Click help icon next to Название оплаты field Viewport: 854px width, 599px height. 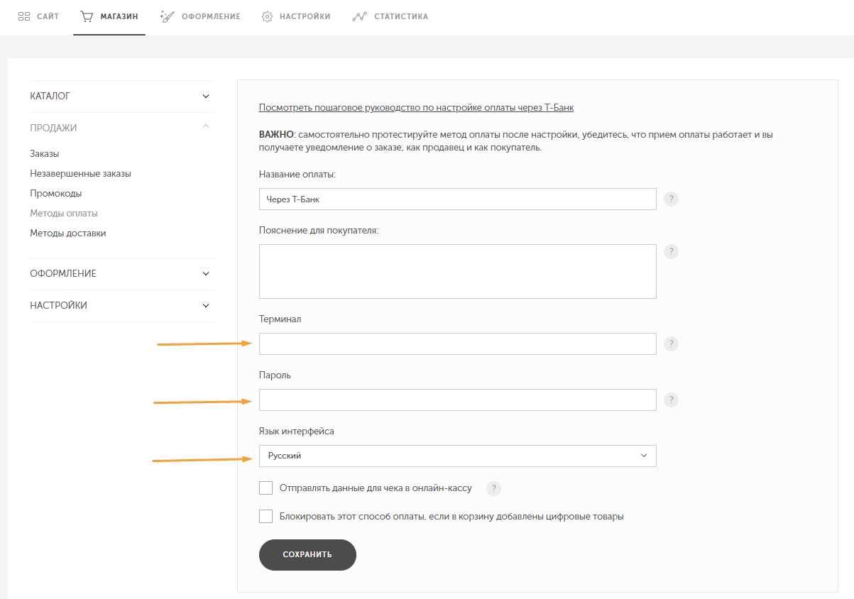[671, 199]
